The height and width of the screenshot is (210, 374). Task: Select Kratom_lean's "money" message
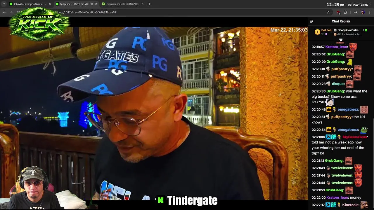click(356, 198)
